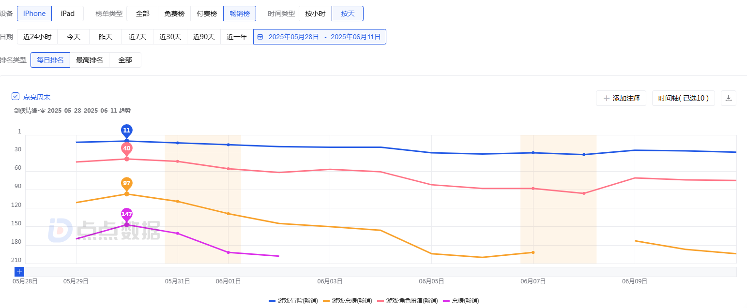The image size is (747, 308).
Task: Click the 添加注释 button
Action: 621,98
